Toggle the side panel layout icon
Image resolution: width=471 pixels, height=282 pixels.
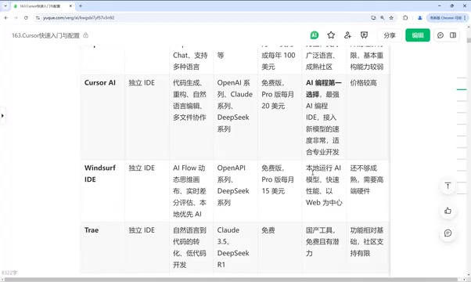453,35
